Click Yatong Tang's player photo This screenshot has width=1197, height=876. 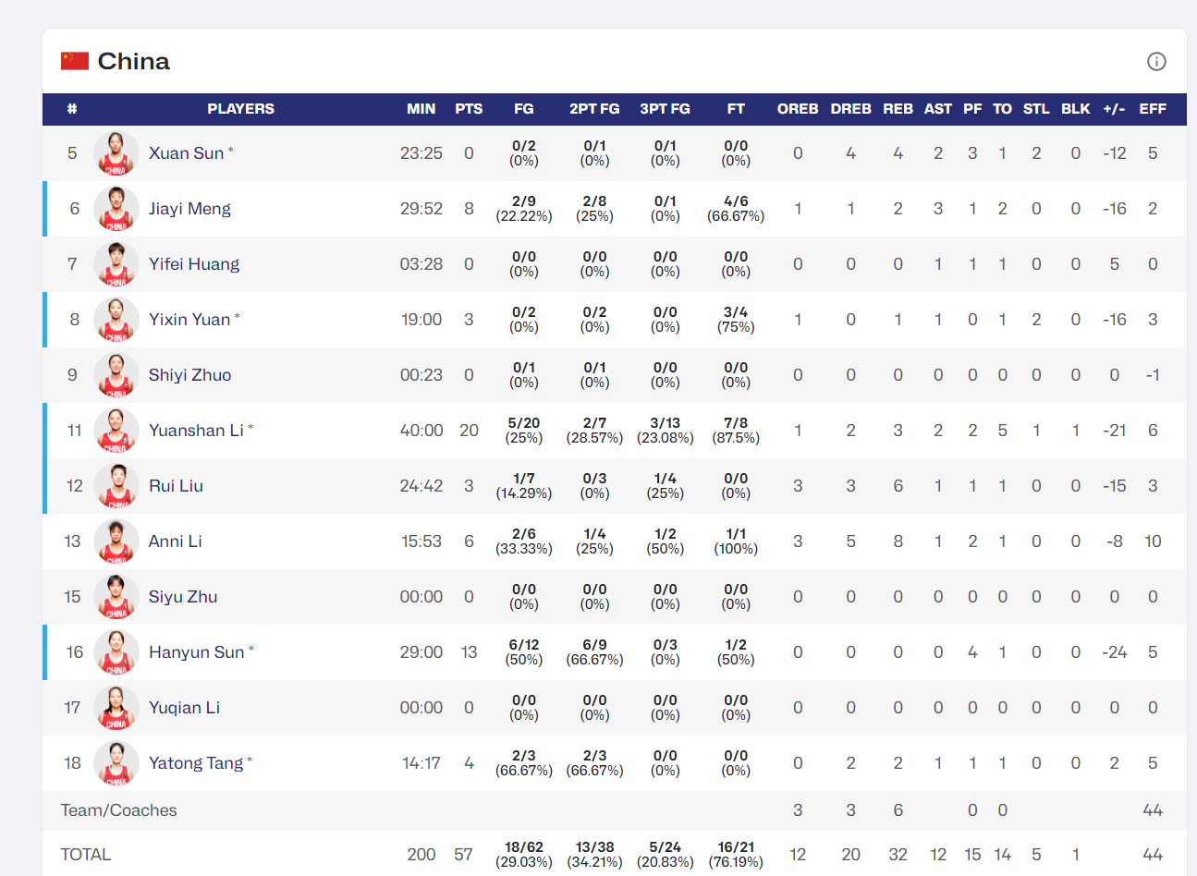click(x=116, y=763)
